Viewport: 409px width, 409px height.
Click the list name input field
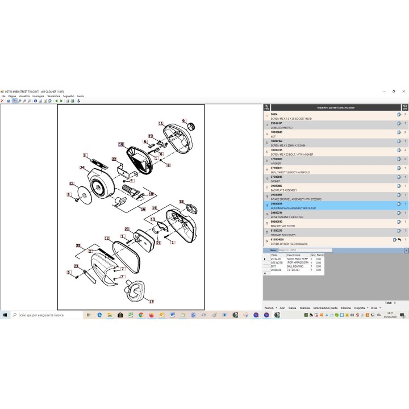click(x=305, y=250)
